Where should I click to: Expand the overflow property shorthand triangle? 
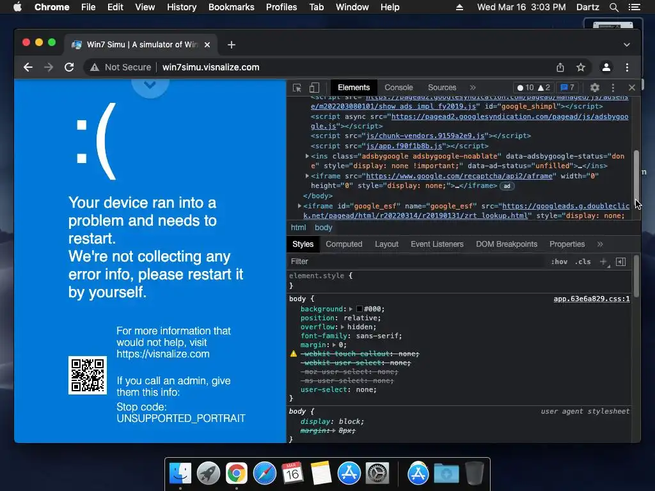point(342,327)
